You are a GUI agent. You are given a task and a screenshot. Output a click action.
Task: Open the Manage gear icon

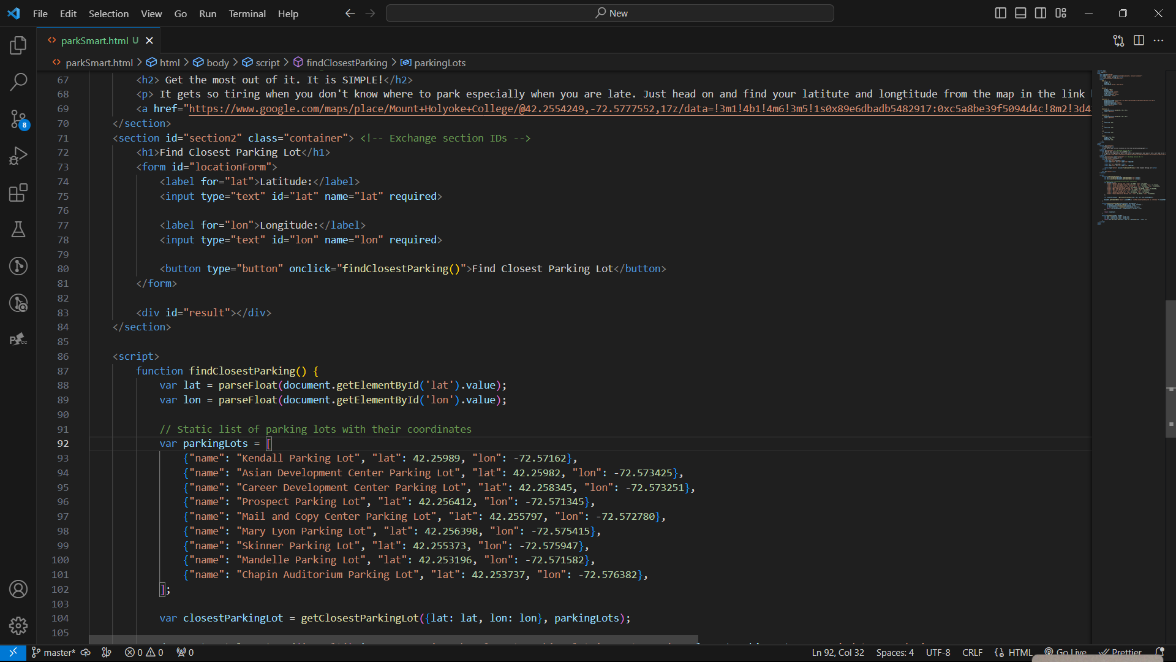click(x=18, y=626)
